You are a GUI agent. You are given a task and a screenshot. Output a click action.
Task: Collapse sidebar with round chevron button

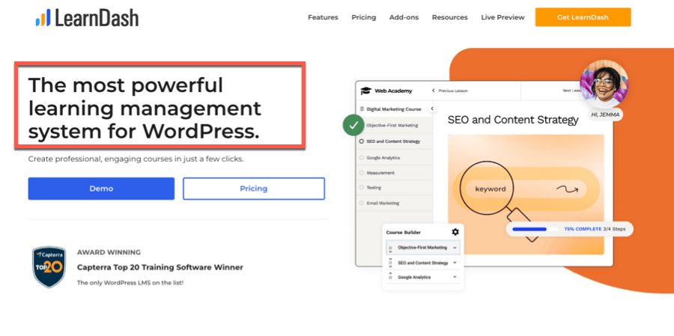[432, 109]
